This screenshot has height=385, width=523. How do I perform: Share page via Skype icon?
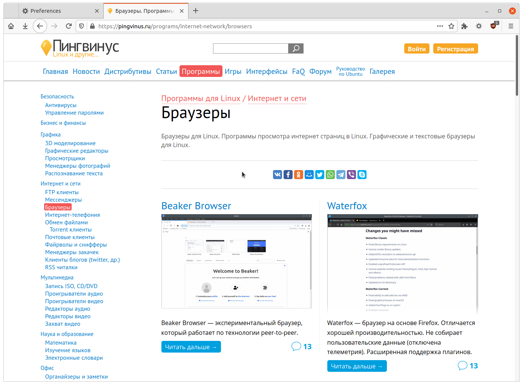pos(362,175)
